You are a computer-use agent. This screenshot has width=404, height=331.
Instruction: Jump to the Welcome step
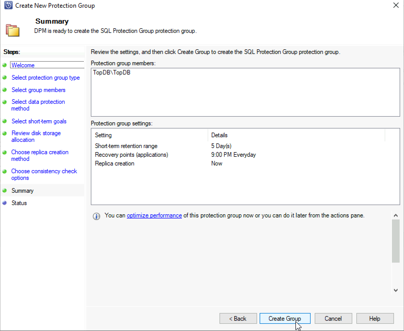23,65
